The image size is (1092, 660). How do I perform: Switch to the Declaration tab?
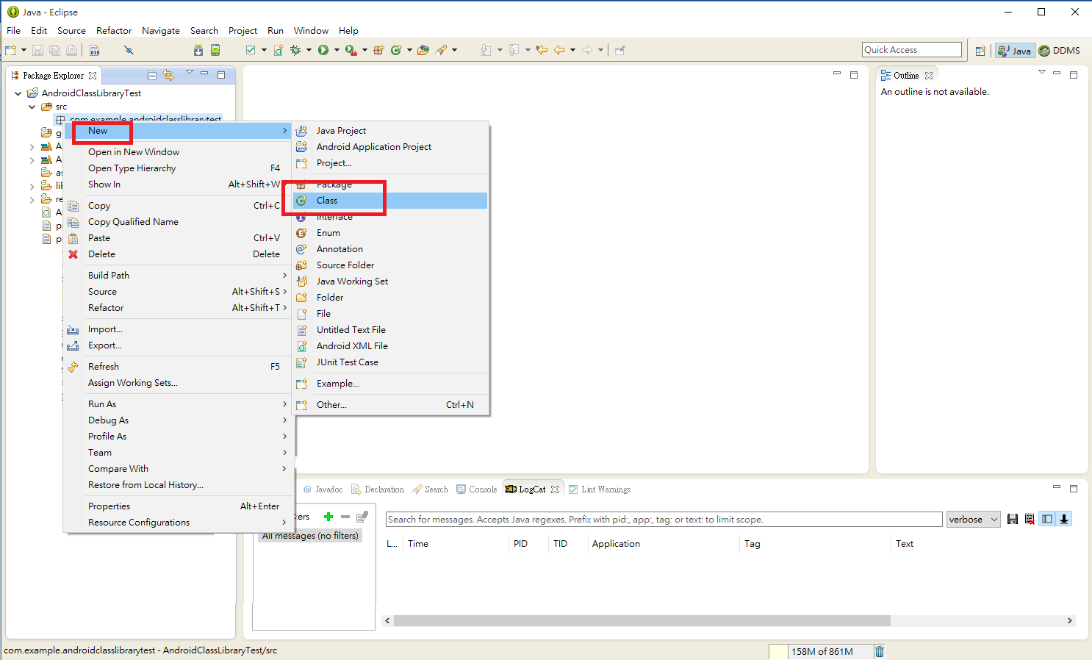click(x=378, y=489)
